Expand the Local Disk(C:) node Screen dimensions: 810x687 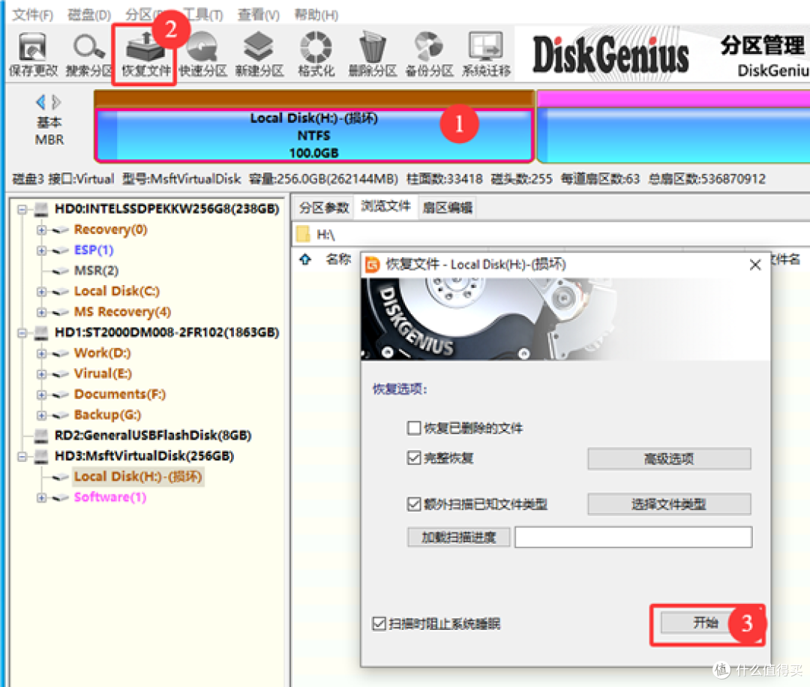click(42, 292)
